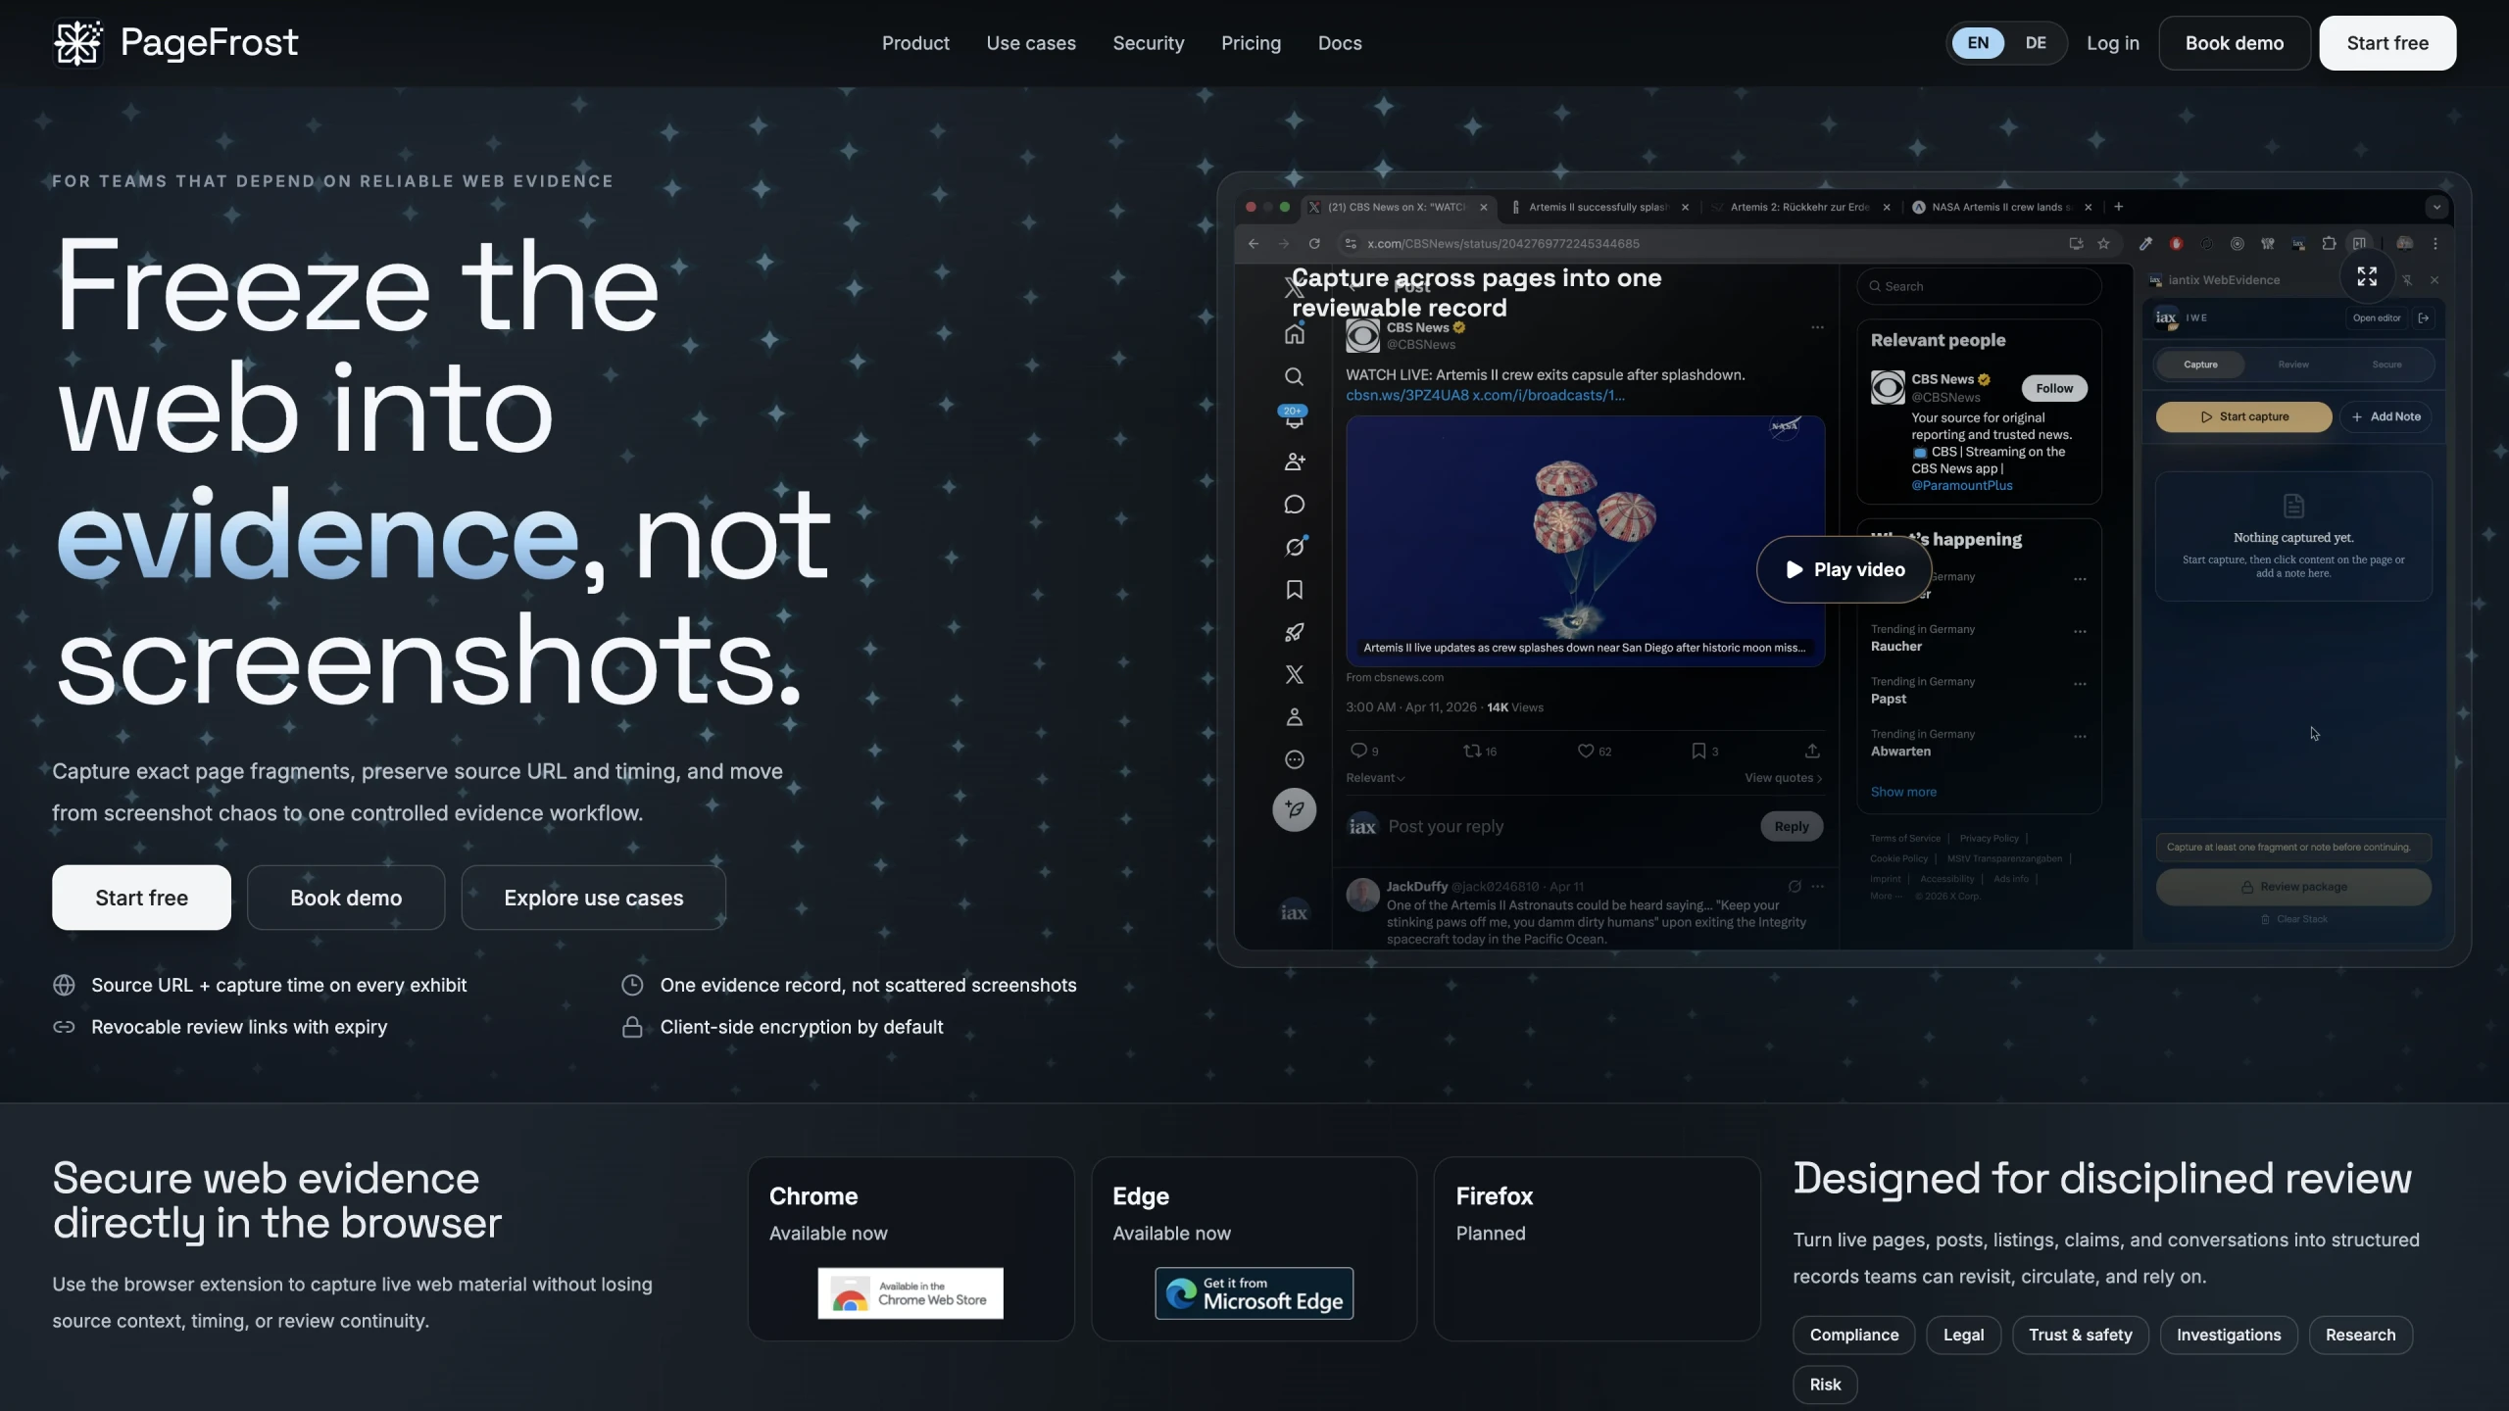Open the Pricing page

(x=1251, y=43)
